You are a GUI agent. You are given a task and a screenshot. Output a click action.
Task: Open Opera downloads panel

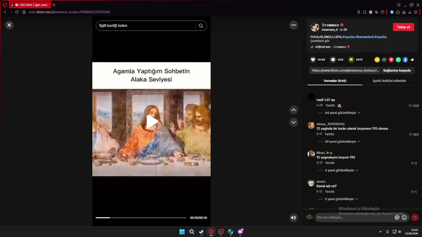(x=410, y=12)
